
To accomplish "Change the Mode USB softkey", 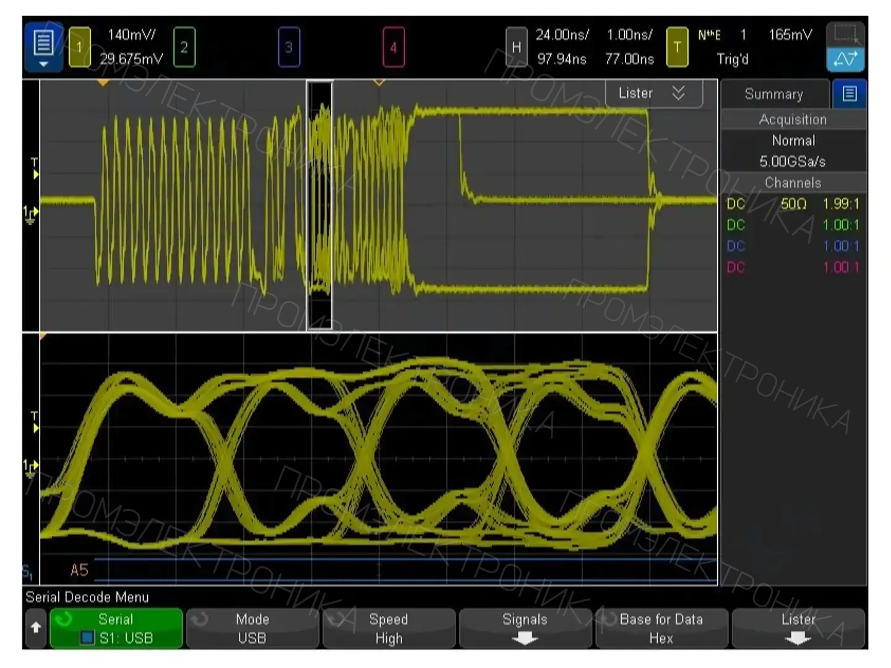I will [x=252, y=628].
